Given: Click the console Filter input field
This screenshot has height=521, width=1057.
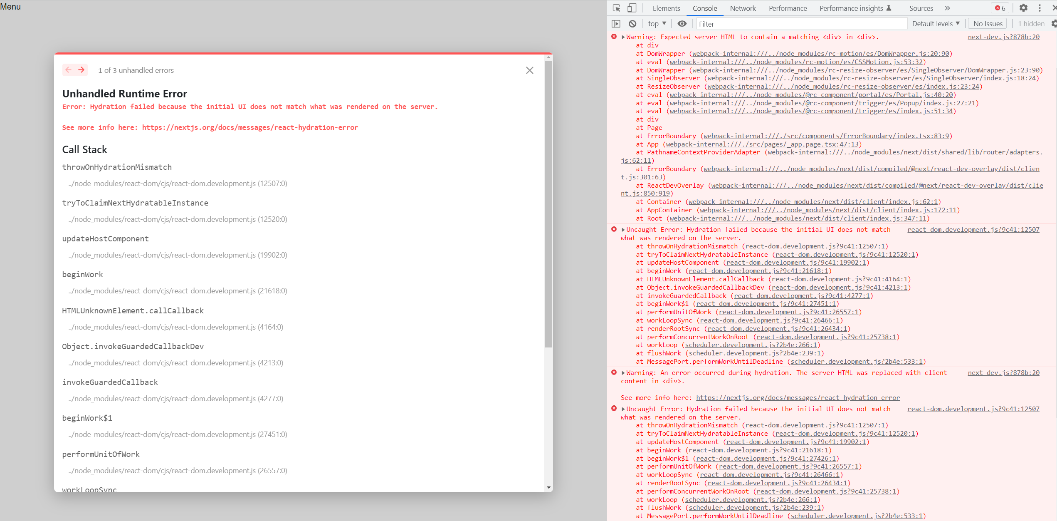Looking at the screenshot, I should tap(801, 24).
